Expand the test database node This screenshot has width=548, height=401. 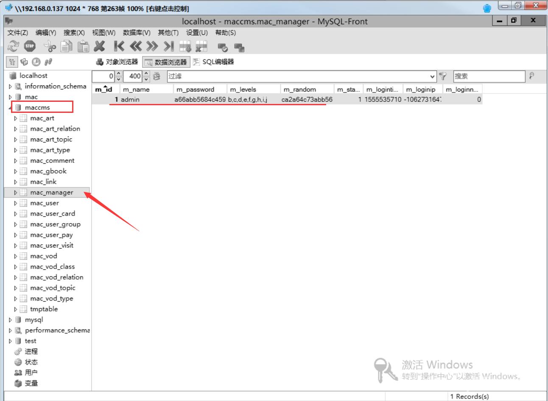(11, 341)
